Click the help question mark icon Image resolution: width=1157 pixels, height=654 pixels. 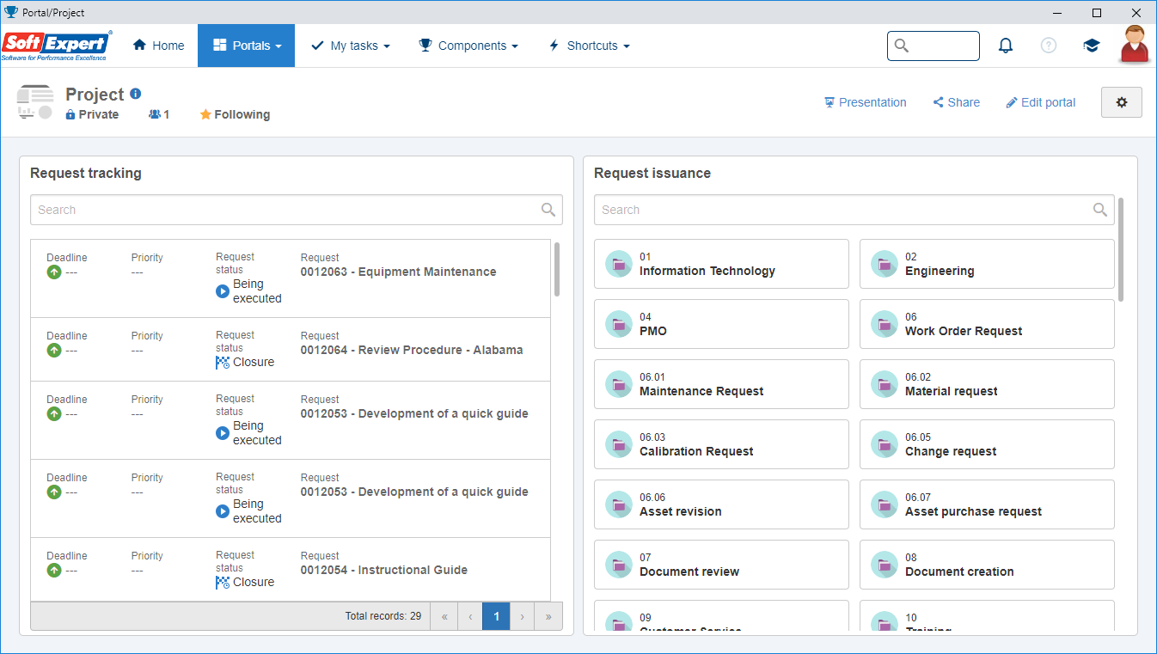pos(1049,46)
